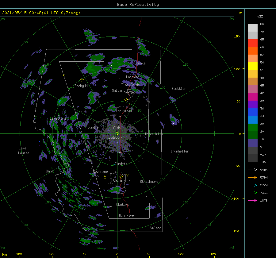The image size is (276, 258).
Task: Click the dBZ legend heading
Action: pyautogui.click(x=260, y=17)
